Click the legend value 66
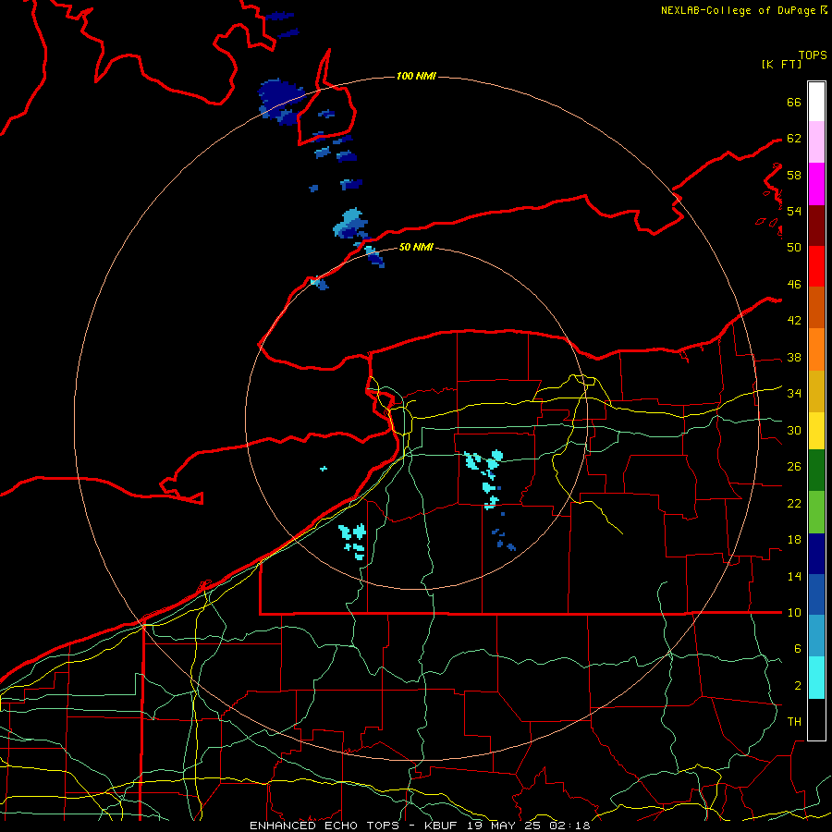The height and width of the screenshot is (832, 832). point(794,102)
